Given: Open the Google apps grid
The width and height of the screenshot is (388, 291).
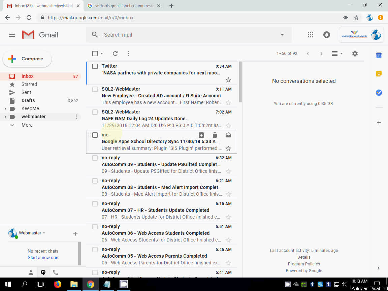Looking at the screenshot, I should point(310,34).
